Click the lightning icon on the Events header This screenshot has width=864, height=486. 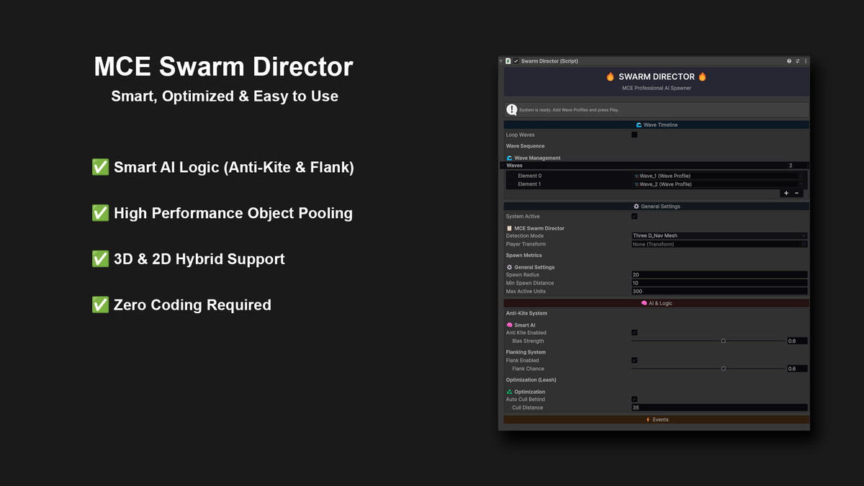pos(647,420)
